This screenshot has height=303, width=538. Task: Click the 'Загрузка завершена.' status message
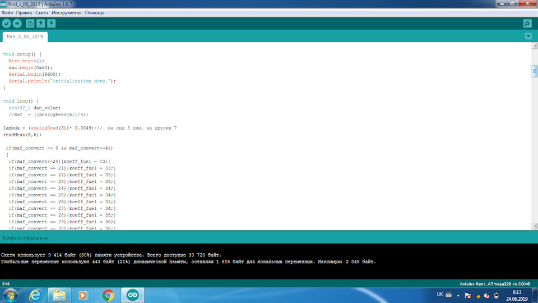point(25,238)
